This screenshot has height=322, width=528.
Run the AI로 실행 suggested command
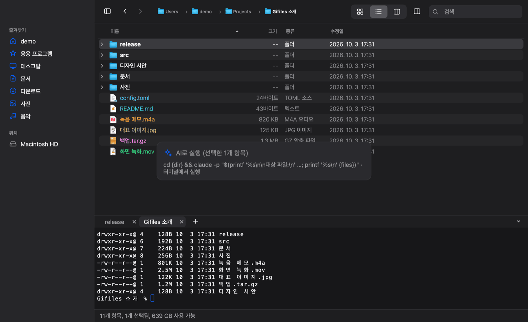tap(264, 161)
